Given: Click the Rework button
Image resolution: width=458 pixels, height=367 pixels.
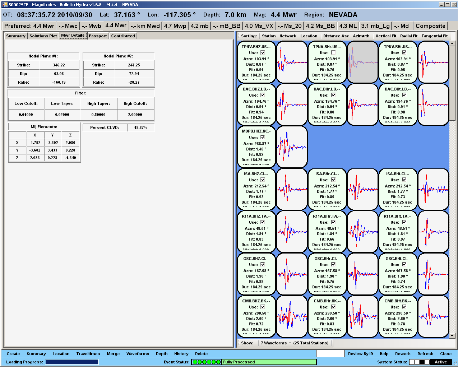Looking at the screenshot, I should pos(403,354).
